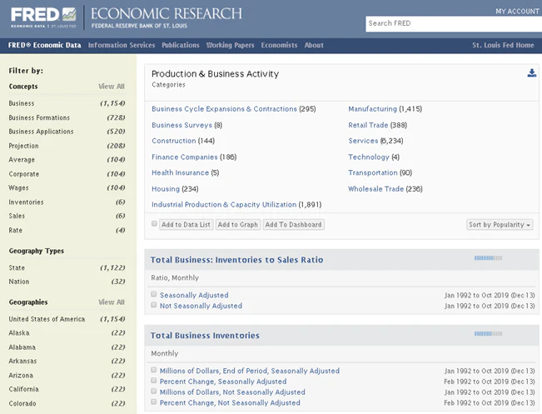Viewport: 542px width, 414px height.
Task: Open the Technology category
Action: (369, 157)
